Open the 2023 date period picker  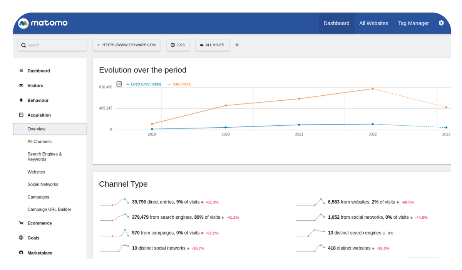pos(177,45)
